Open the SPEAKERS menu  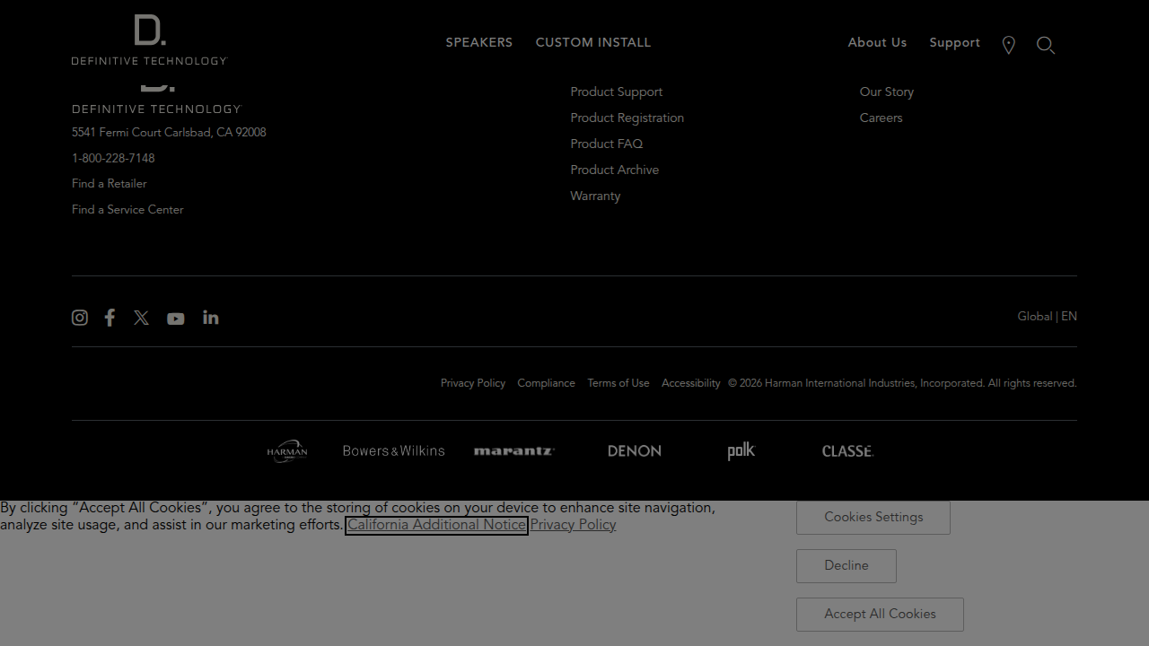coord(479,43)
